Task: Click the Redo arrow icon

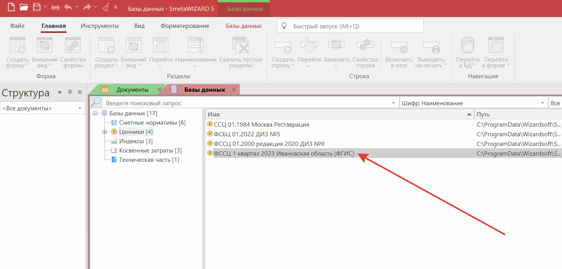Action: [87, 7]
